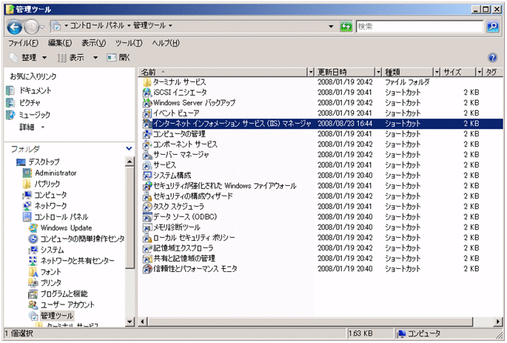507x343 pixels.
Task: Open the 整理 dropdown in toolbar
Action: tap(30, 57)
